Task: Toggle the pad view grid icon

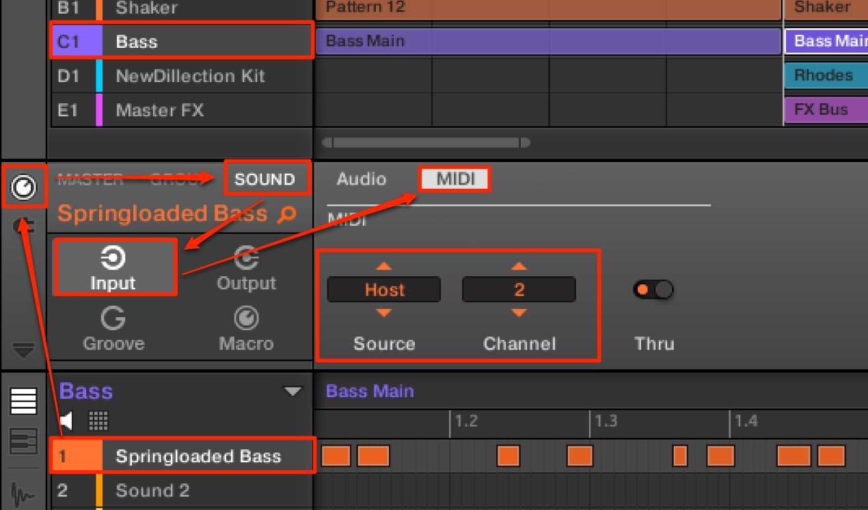Action: [98, 421]
